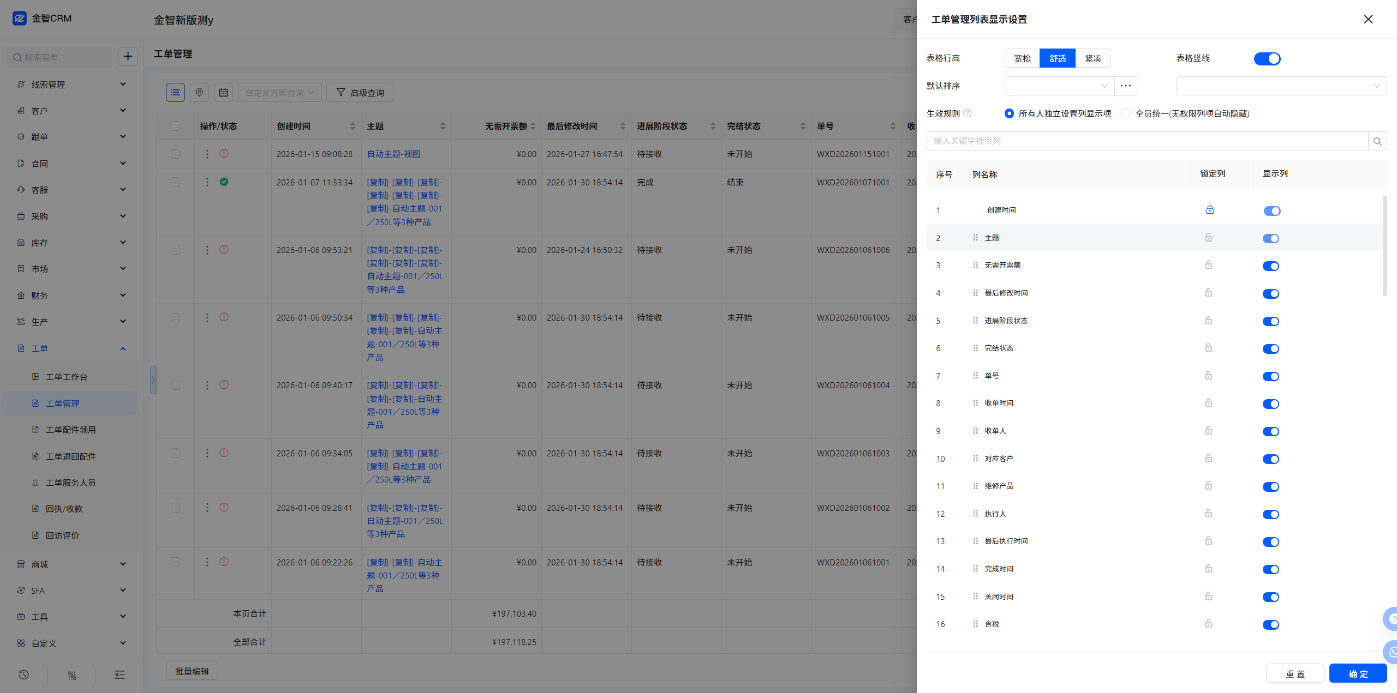Click lock icon for 主题 column

[x=1208, y=238]
